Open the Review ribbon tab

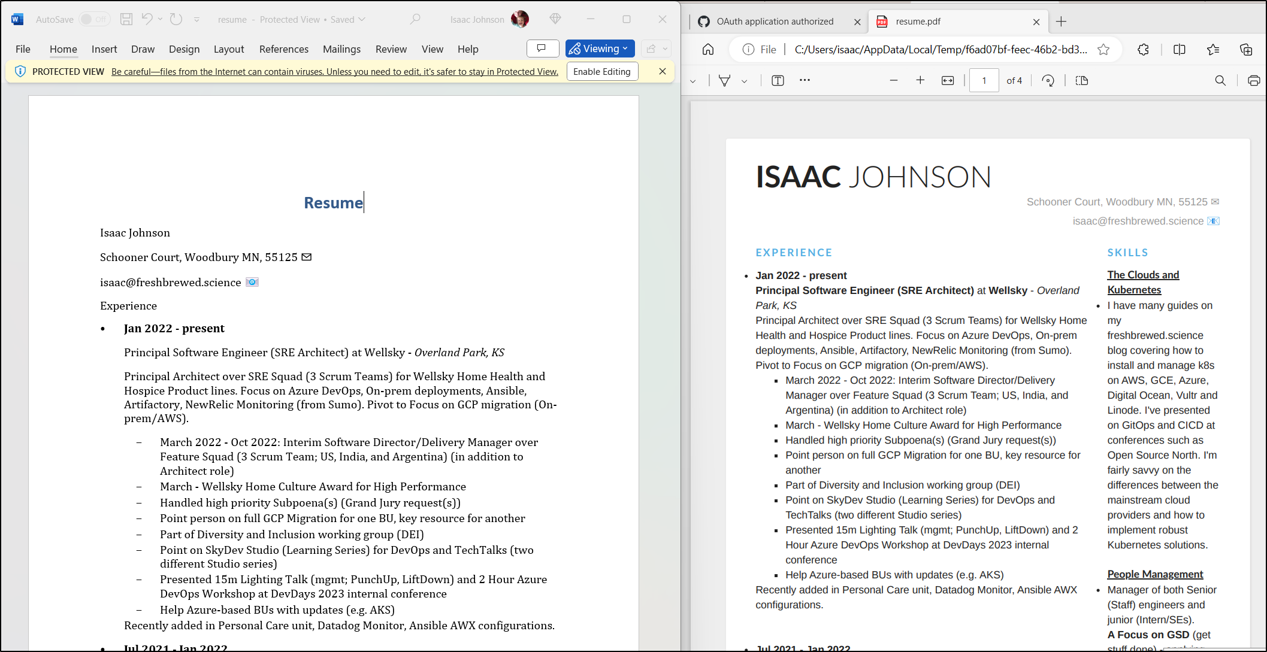click(391, 49)
